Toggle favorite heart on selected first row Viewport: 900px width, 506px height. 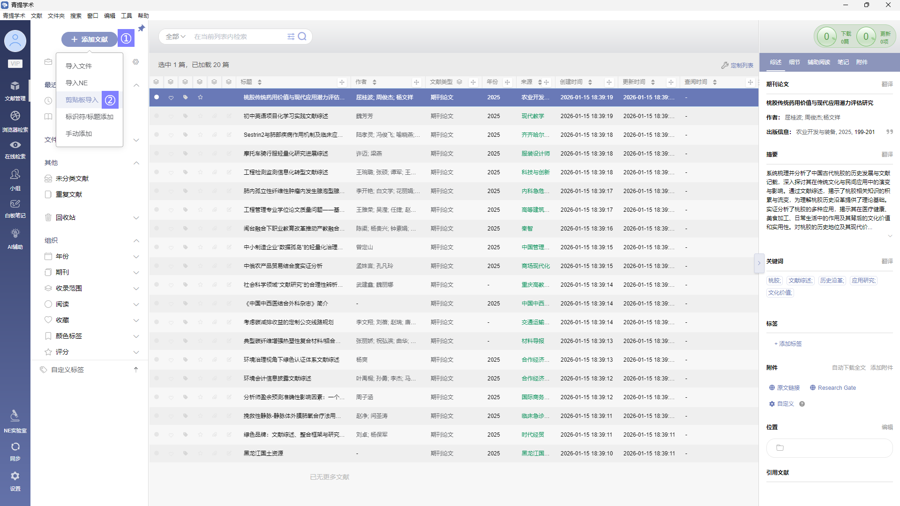tap(171, 97)
